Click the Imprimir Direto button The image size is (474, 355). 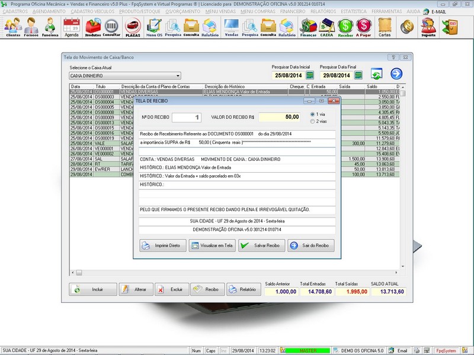[163, 246]
